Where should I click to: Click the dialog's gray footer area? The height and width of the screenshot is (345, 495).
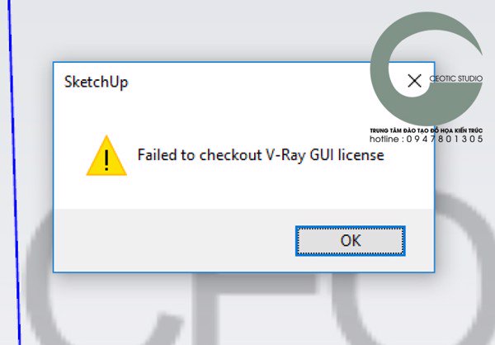point(173,240)
